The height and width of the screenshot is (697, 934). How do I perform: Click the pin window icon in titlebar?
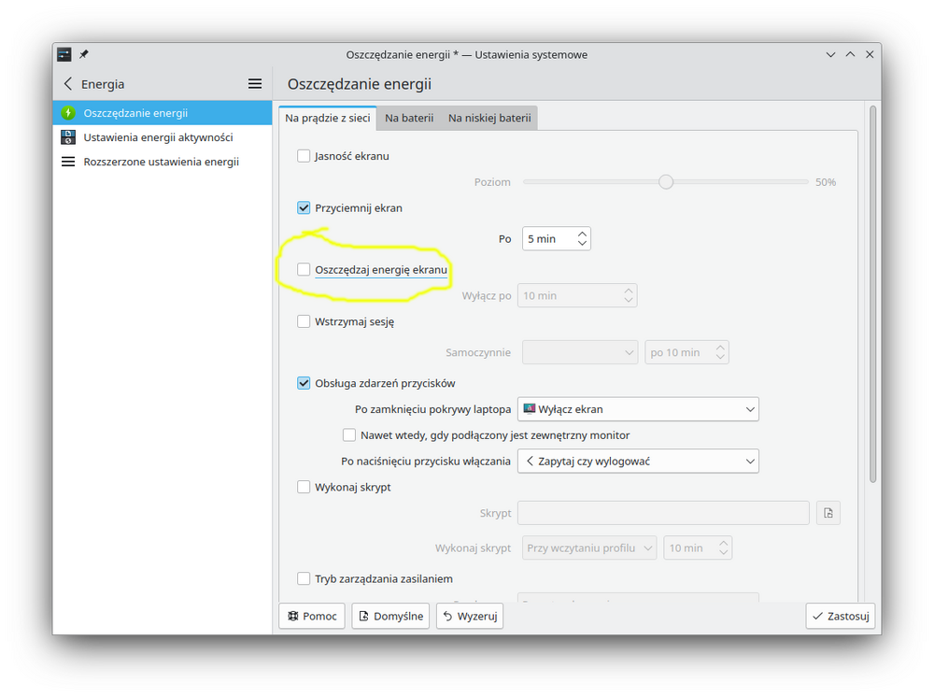[84, 54]
